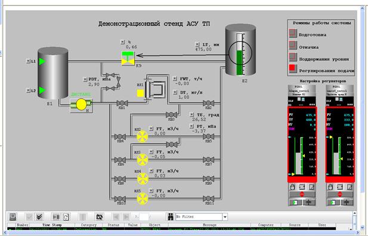This screenshot has height=236, width=368.
Task: Enable Откачка mode
Action: click(x=293, y=45)
